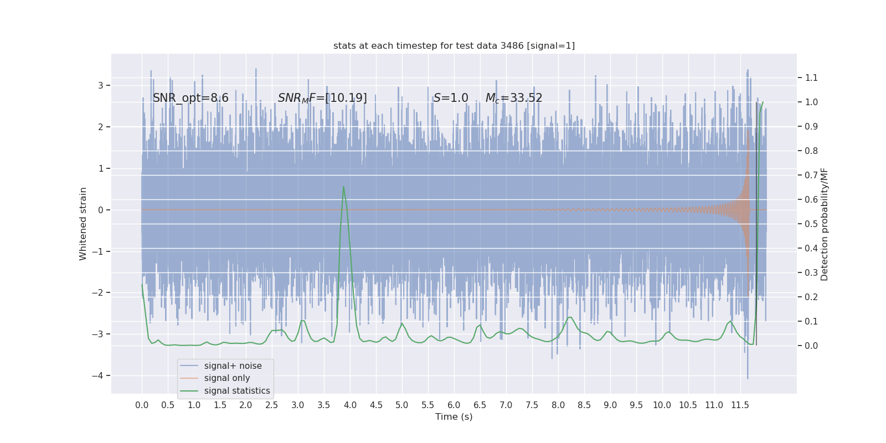Click the 1.5 tick on the time axis
886x443 pixels.
pyautogui.click(x=220, y=405)
